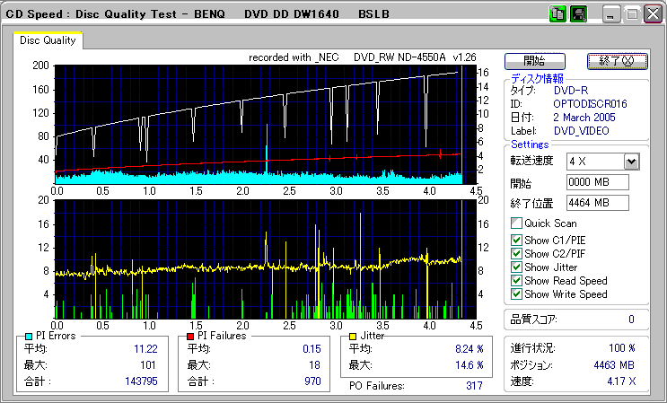667x403 pixels.
Task: Select the Disc Quality tab
Action: click(x=48, y=40)
